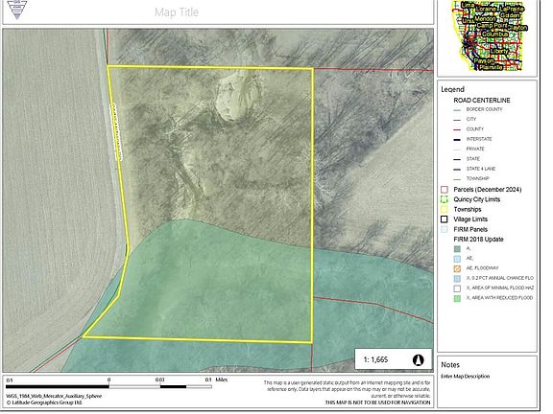Click the north arrow compass icon
This screenshot has height=414, width=553.
418,359
